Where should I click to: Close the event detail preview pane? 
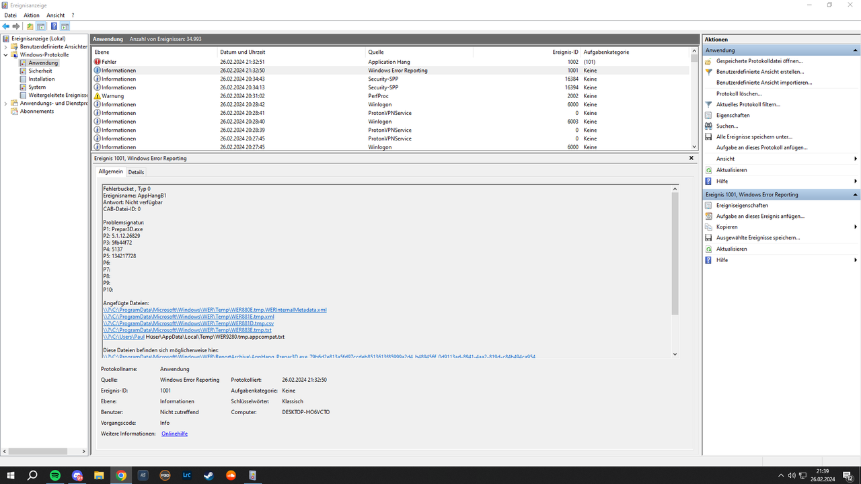(x=691, y=158)
